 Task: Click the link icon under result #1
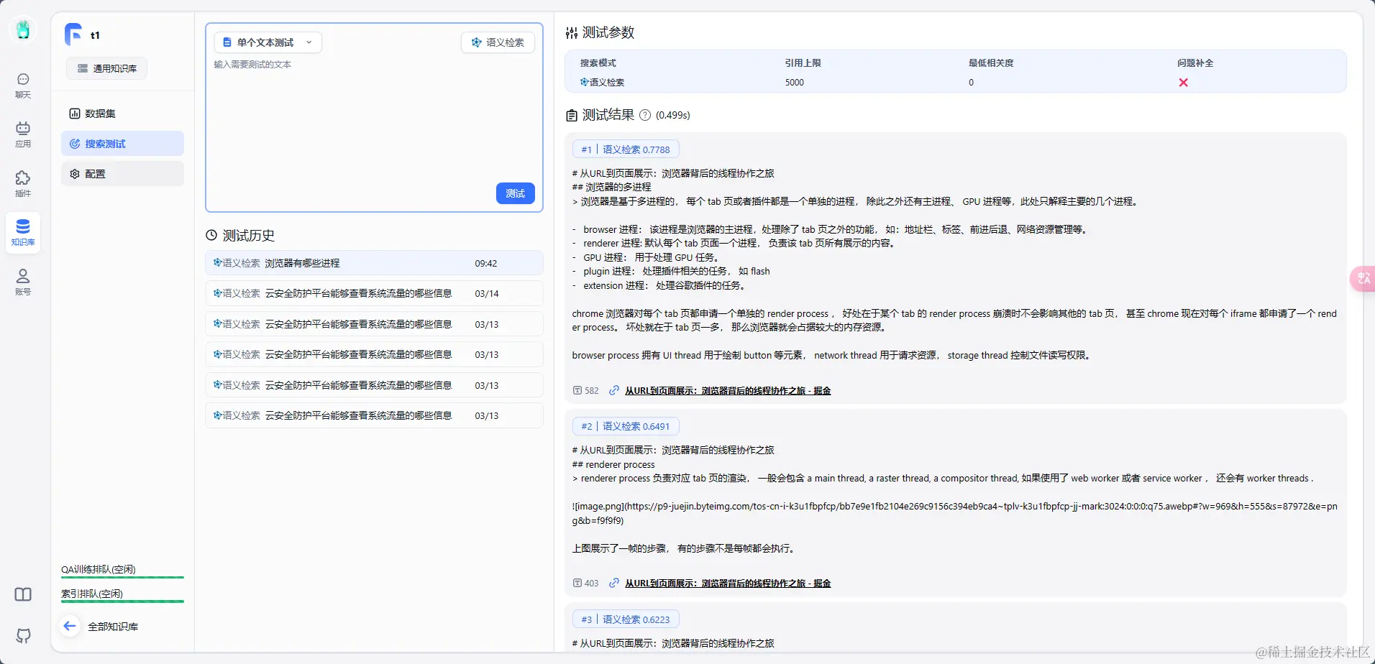tap(614, 390)
